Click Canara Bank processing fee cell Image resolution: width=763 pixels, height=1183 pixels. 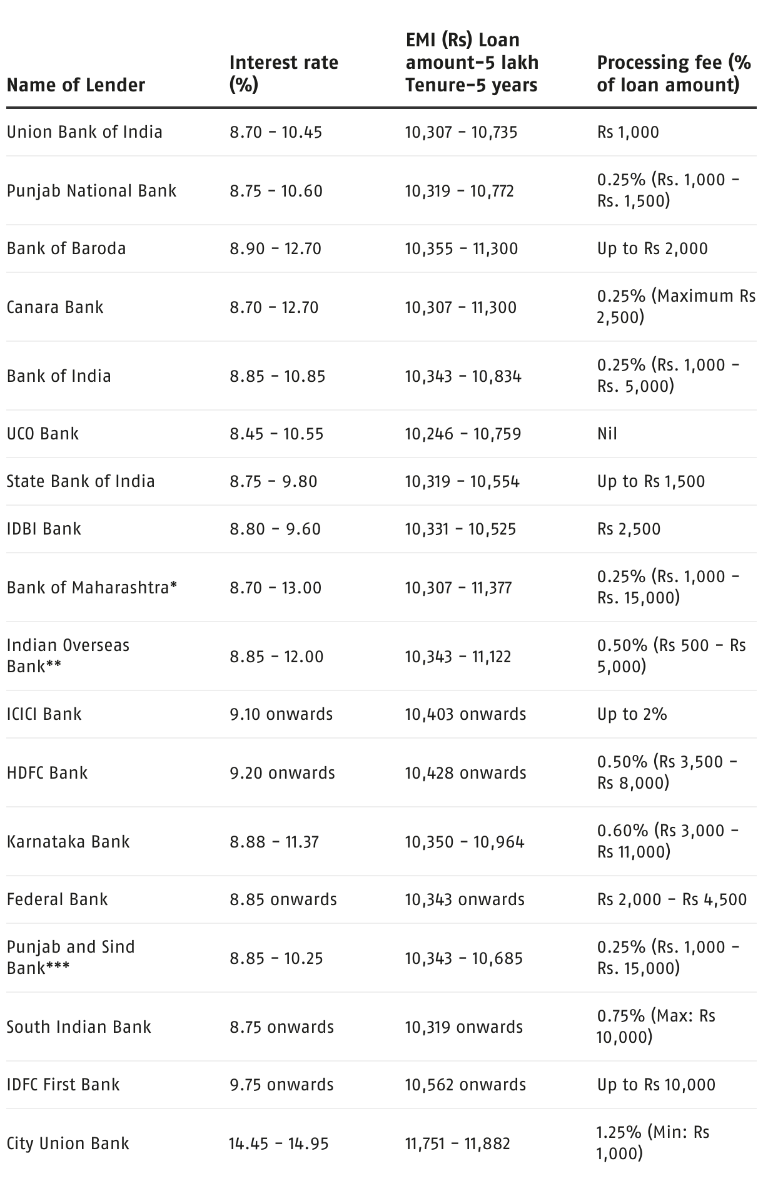tap(676, 307)
